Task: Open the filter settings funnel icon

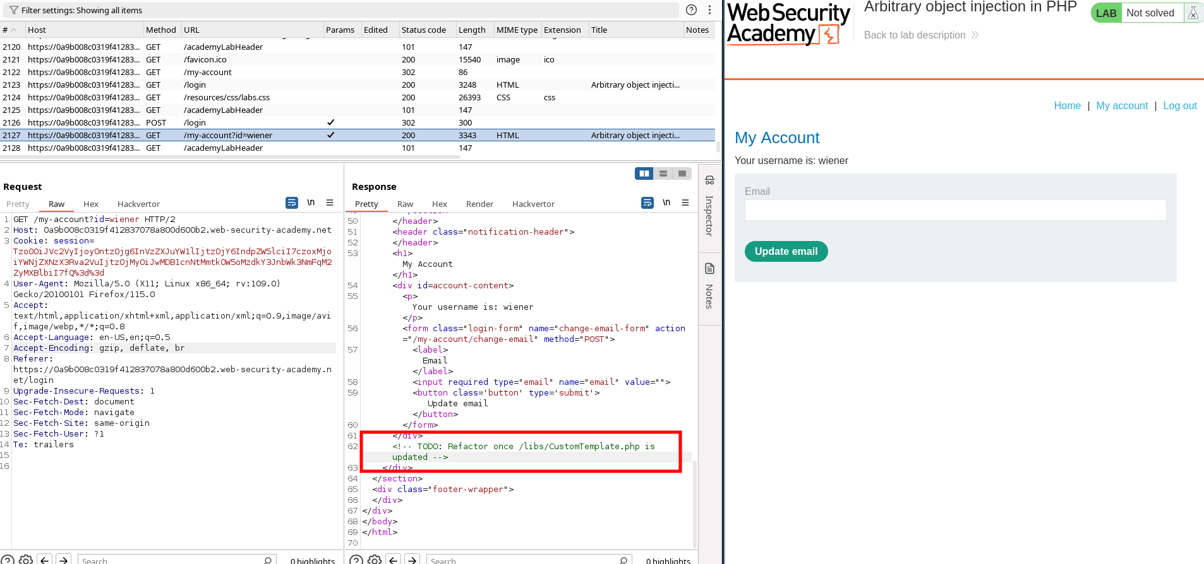Action: 13,10
